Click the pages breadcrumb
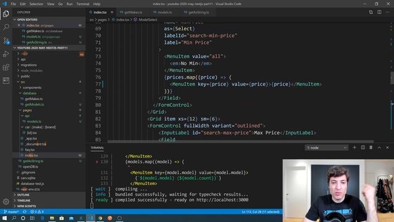 (102, 20)
